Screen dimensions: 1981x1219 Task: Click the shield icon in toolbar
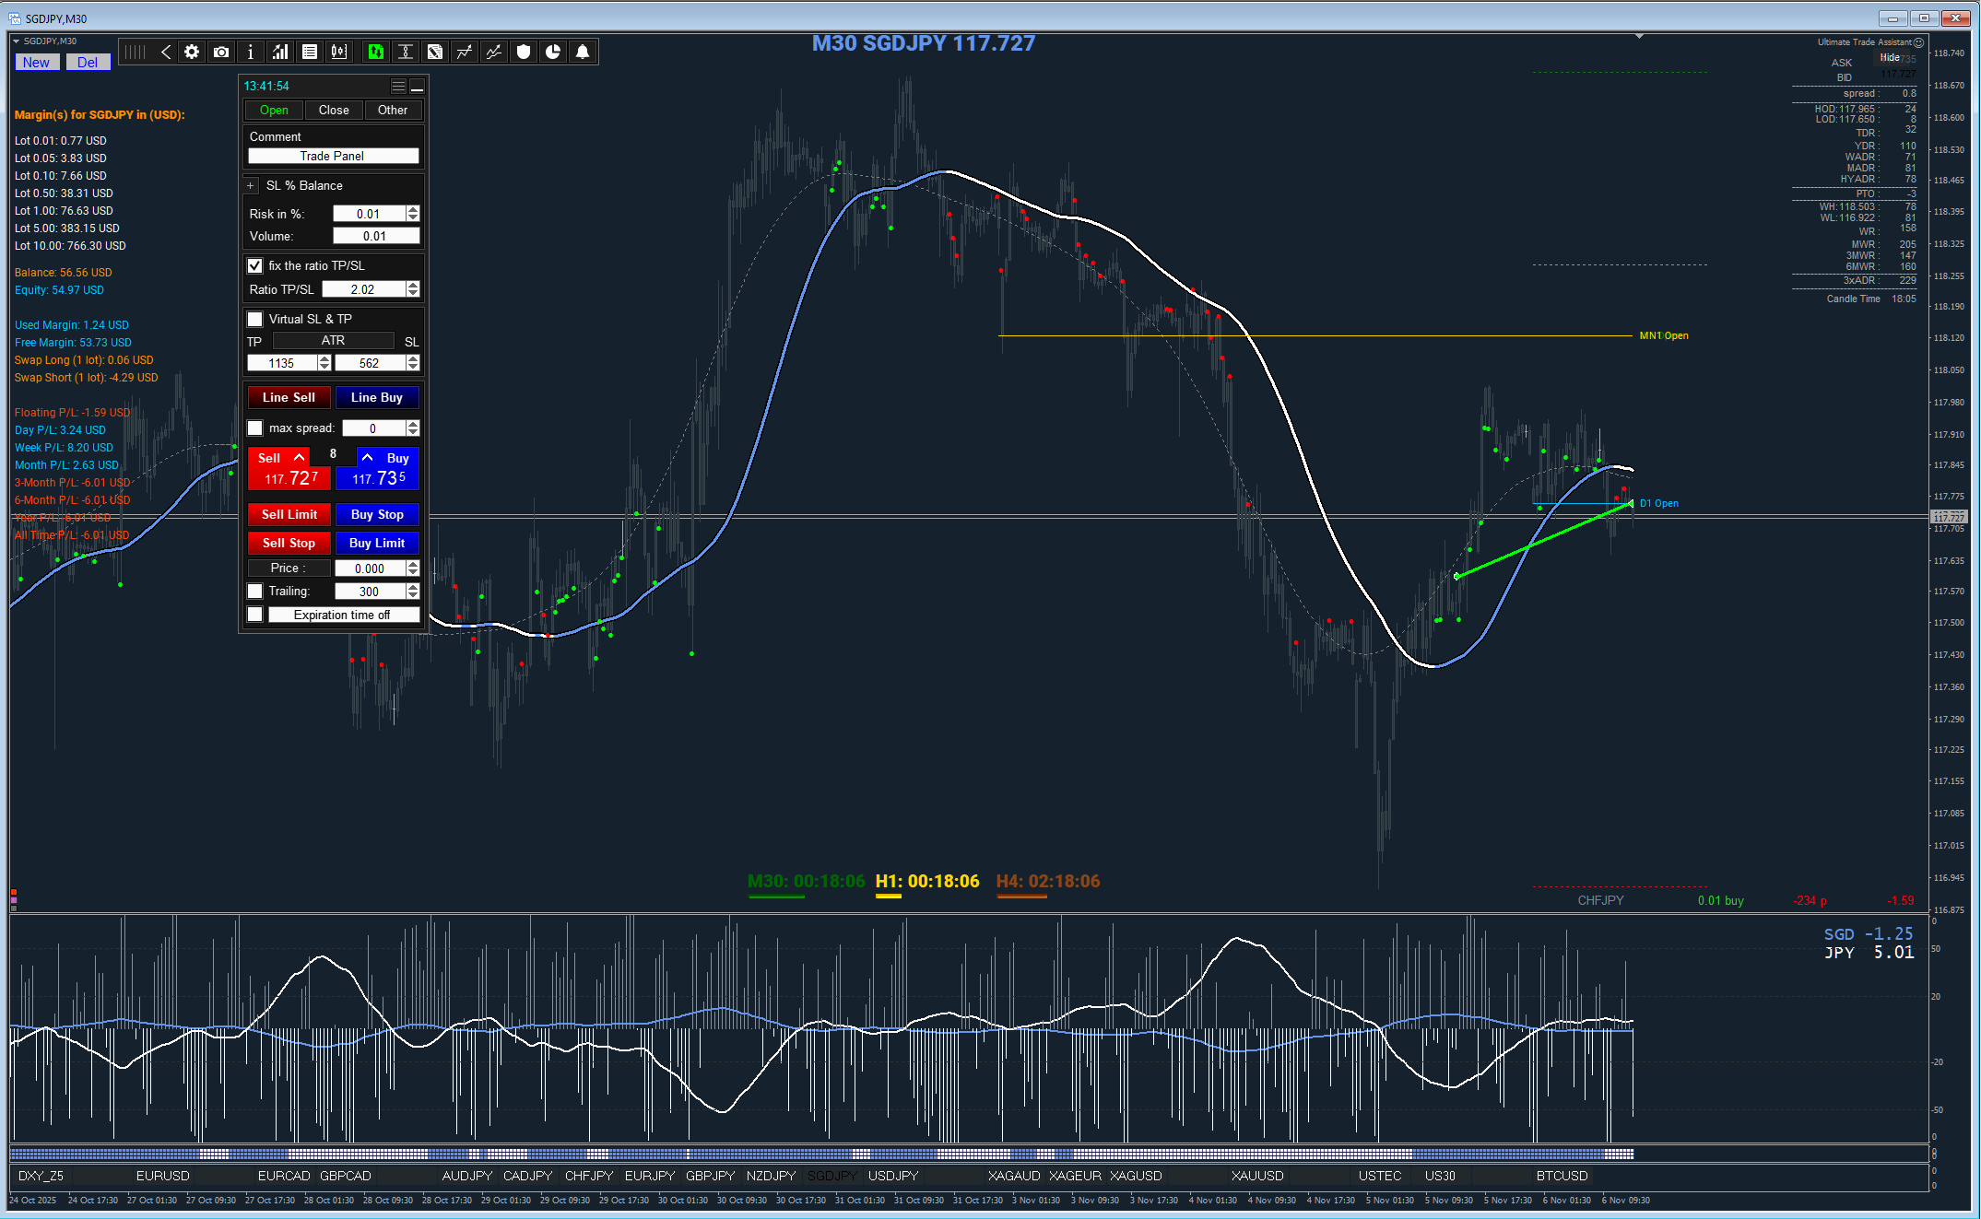tap(524, 53)
